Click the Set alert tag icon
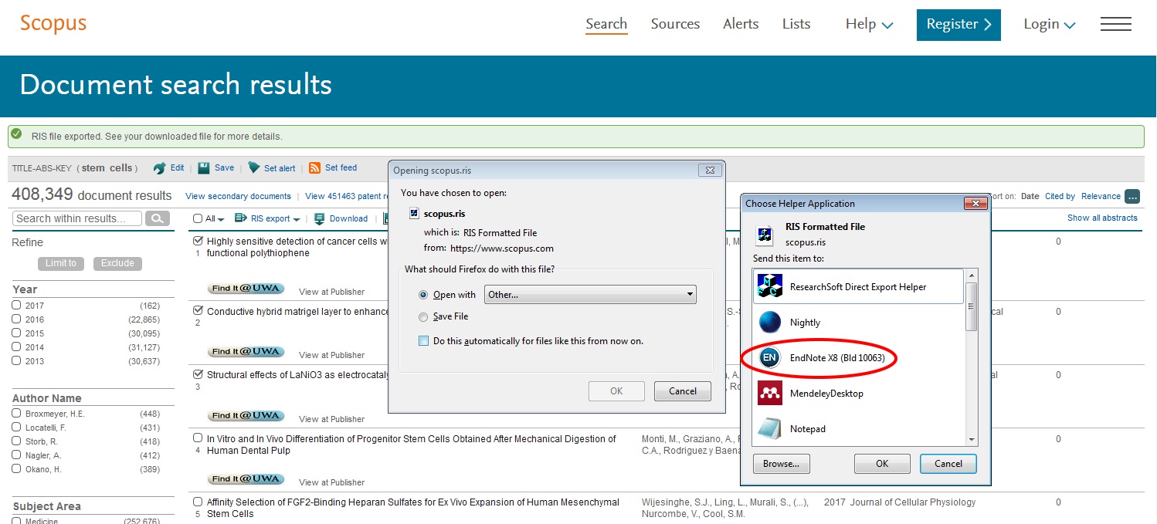The width and height of the screenshot is (1157, 524). click(254, 168)
